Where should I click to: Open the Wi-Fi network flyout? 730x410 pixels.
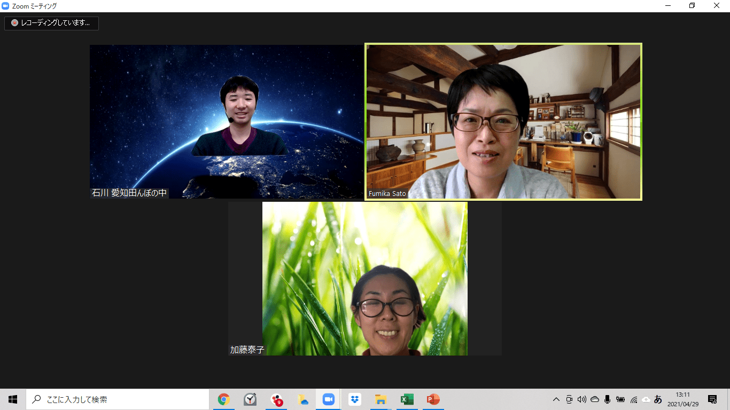click(633, 399)
